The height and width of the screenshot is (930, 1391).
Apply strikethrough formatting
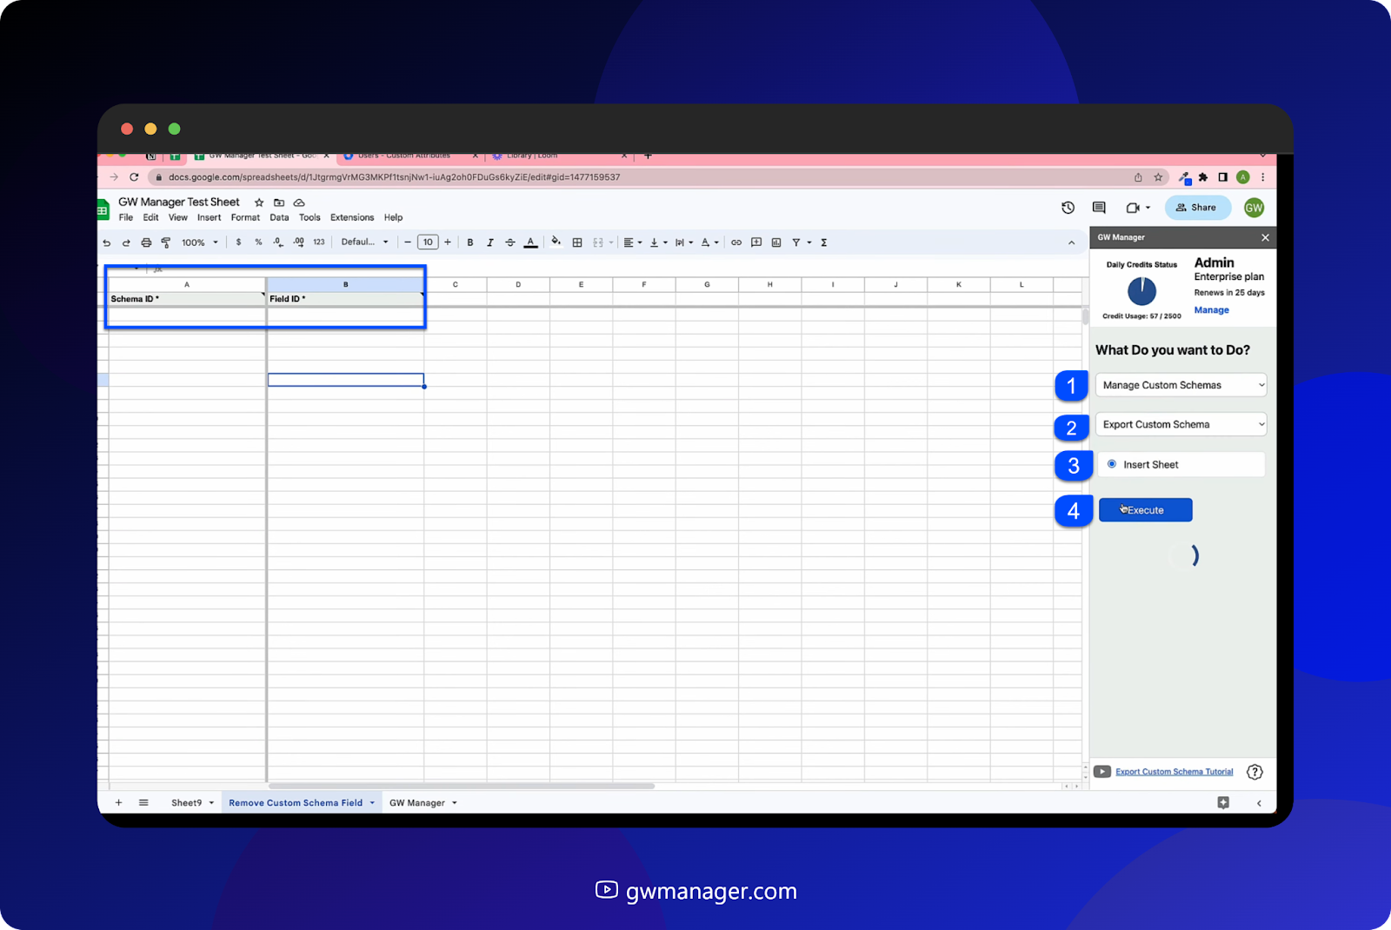510,242
